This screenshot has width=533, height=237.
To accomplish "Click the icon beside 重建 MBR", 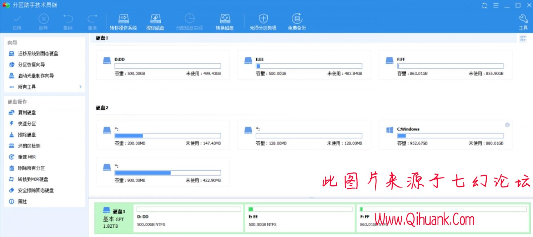I will (x=11, y=157).
